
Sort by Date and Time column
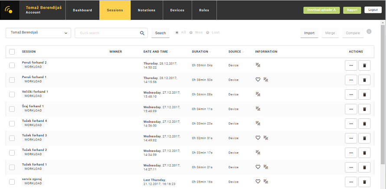[157, 52]
